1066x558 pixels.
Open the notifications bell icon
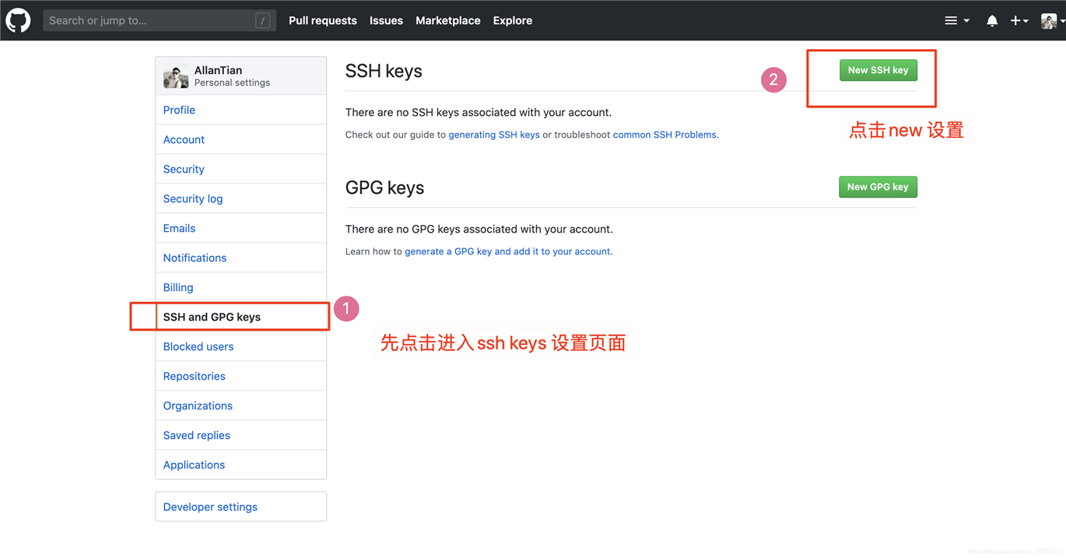(992, 21)
